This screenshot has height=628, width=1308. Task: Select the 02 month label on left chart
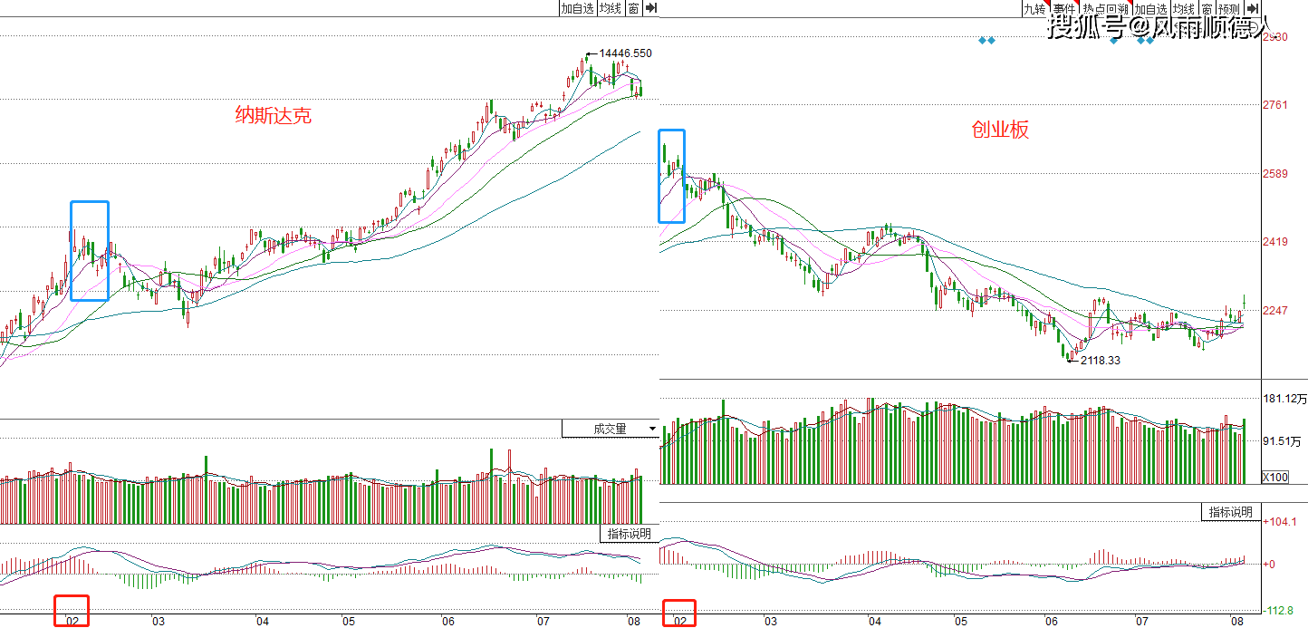point(72,621)
